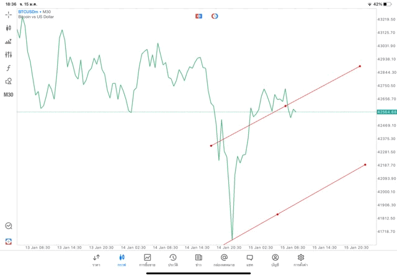Open the Quotes (ราคา) tab

[96, 260]
